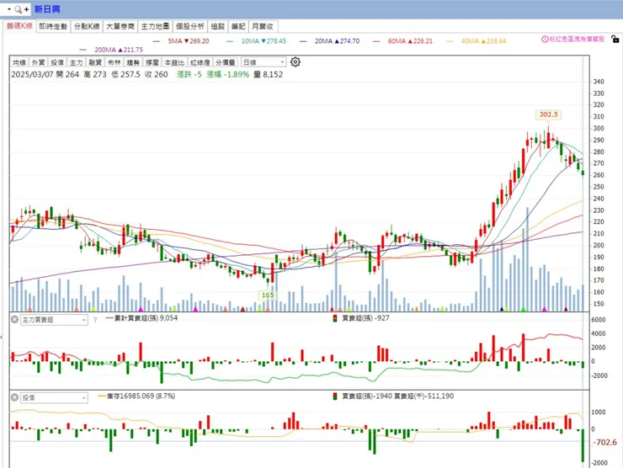Open the stock selector arrow left of the magnifier
The height and width of the screenshot is (468, 623).
coord(9,9)
